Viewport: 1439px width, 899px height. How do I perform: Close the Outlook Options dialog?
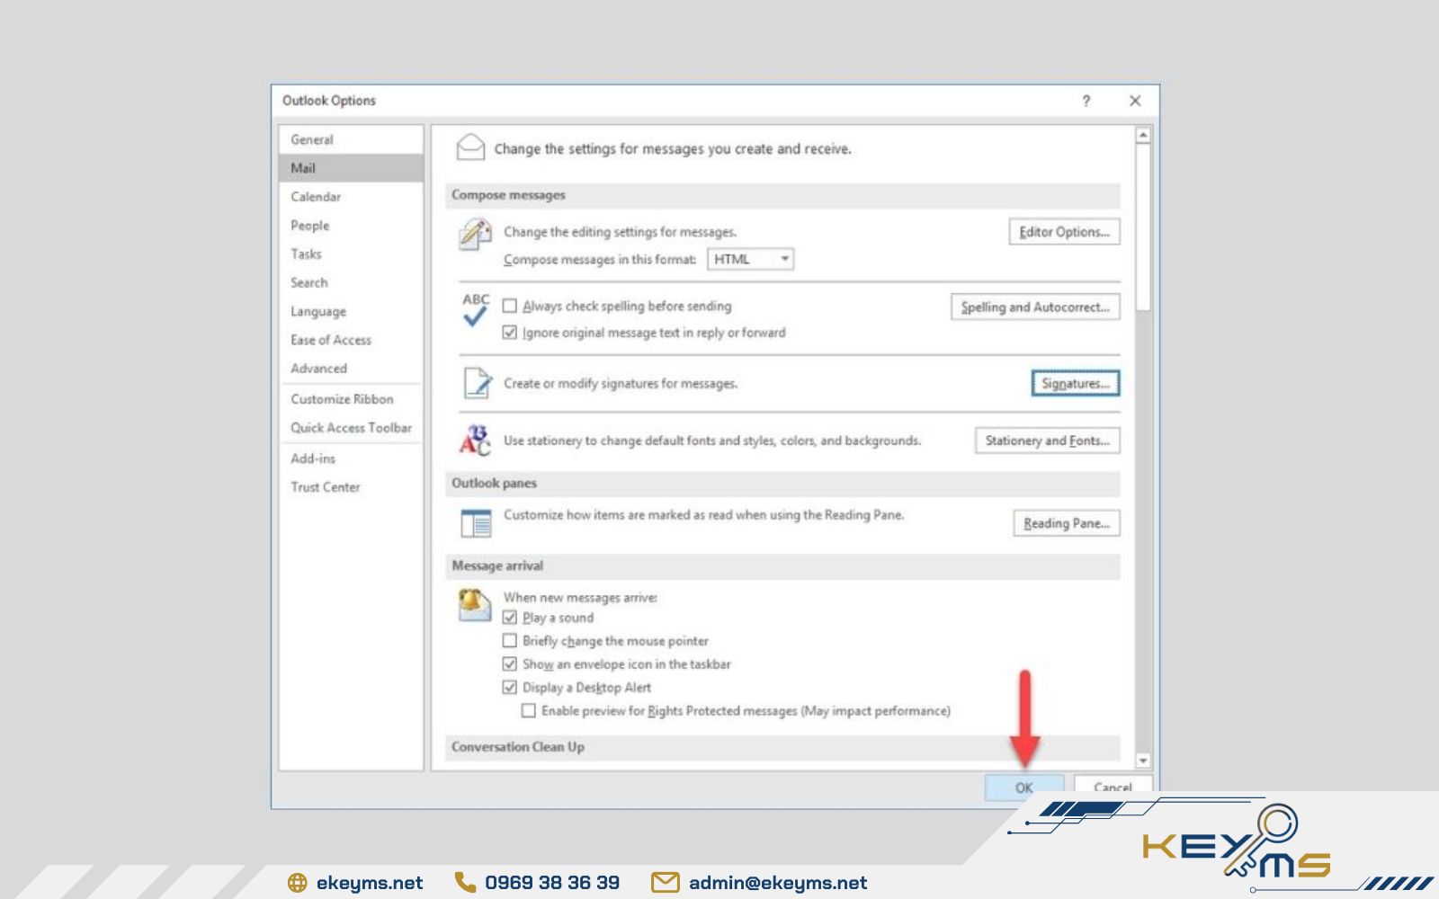point(1135,101)
